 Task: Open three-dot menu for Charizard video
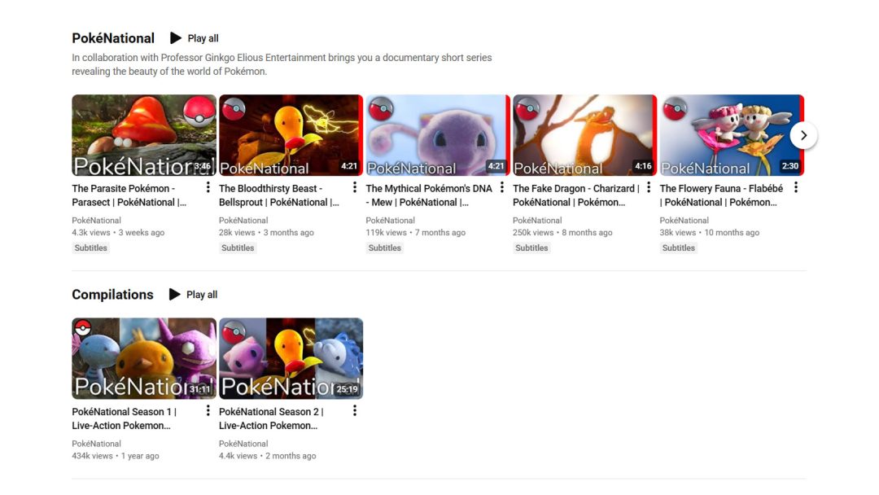(x=649, y=188)
